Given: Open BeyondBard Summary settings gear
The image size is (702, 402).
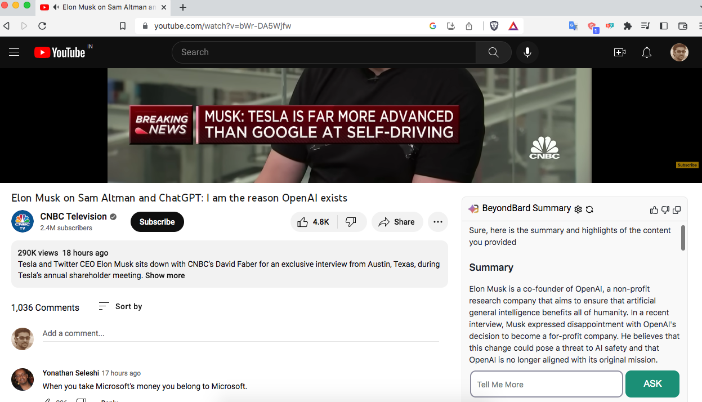Looking at the screenshot, I should pyautogui.click(x=578, y=209).
